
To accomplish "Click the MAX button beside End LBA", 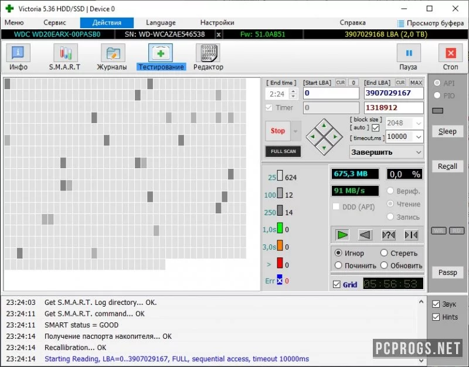I will click(x=416, y=83).
